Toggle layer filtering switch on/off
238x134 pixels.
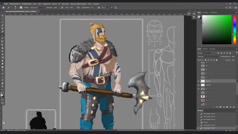237,52
